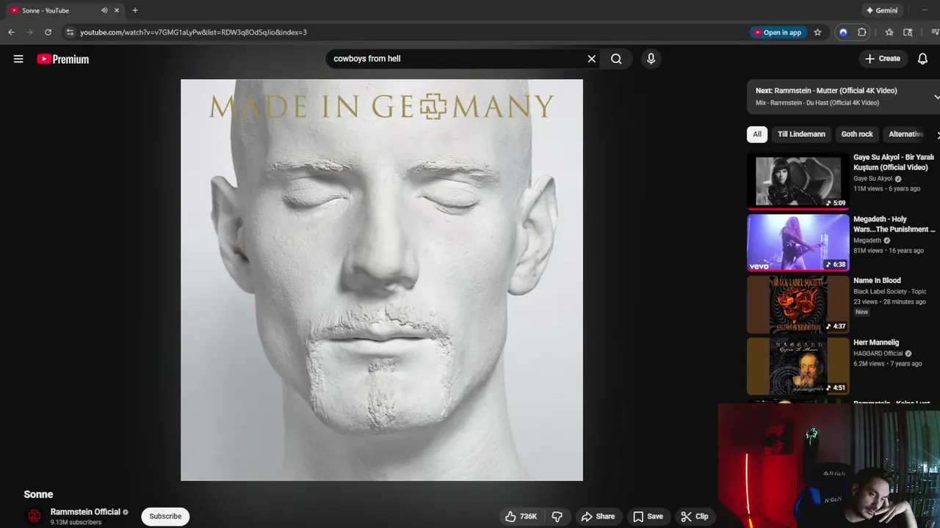Select the Alternative filter chip

point(906,134)
